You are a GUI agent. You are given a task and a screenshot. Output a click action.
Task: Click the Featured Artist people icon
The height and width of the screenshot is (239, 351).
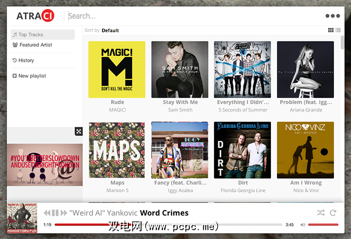tap(15, 45)
